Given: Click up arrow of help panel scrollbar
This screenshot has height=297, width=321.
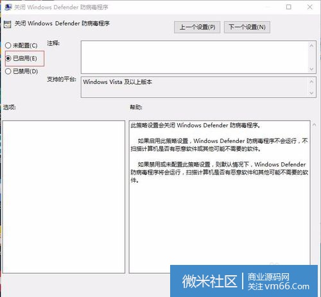Looking at the screenshot, I should coord(314,125).
